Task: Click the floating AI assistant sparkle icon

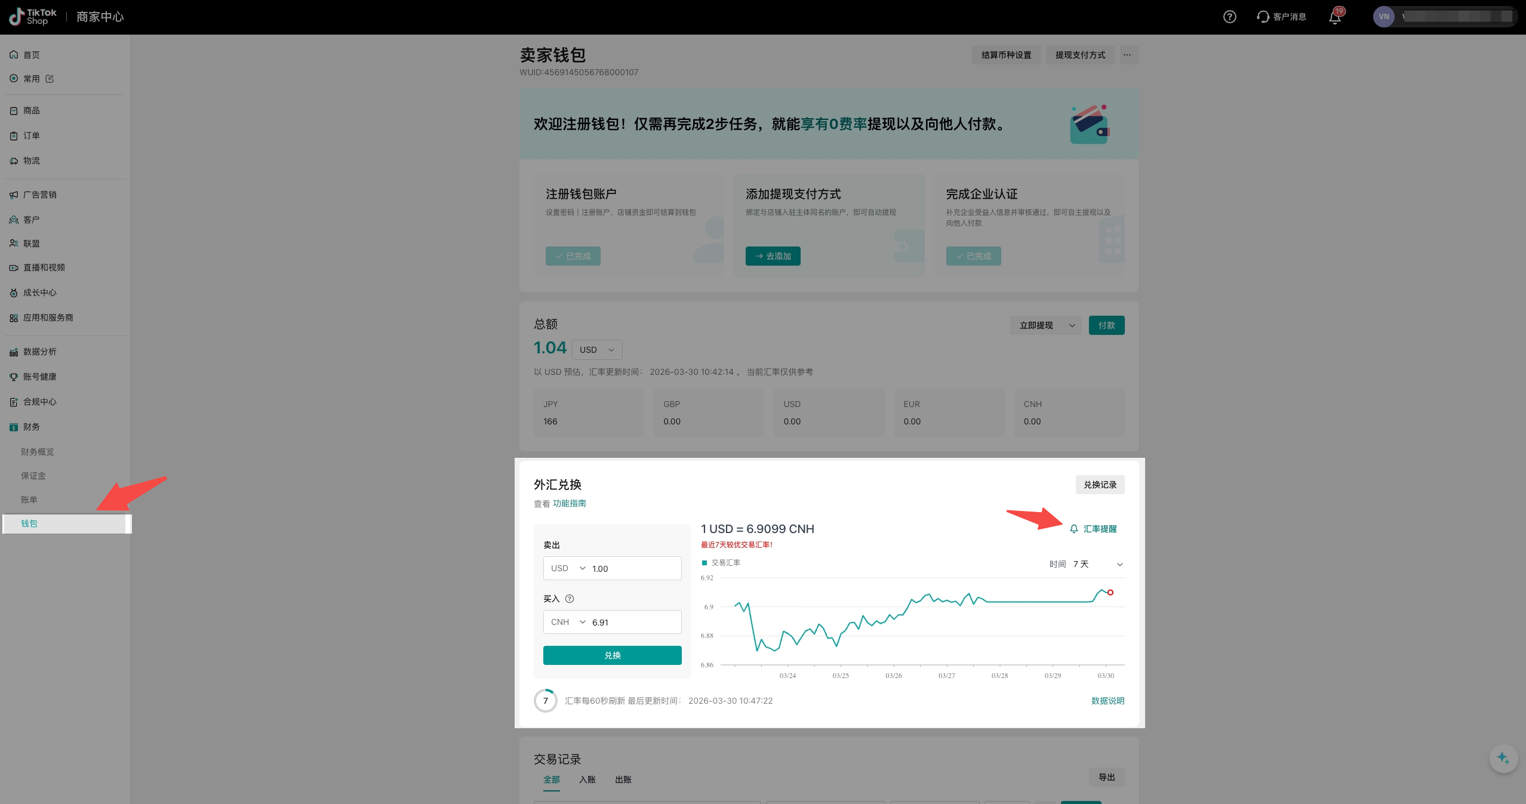Action: pyautogui.click(x=1503, y=758)
